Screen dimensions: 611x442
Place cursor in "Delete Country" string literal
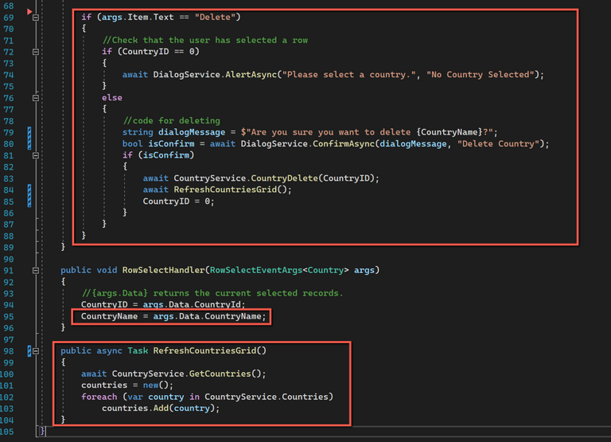click(498, 144)
